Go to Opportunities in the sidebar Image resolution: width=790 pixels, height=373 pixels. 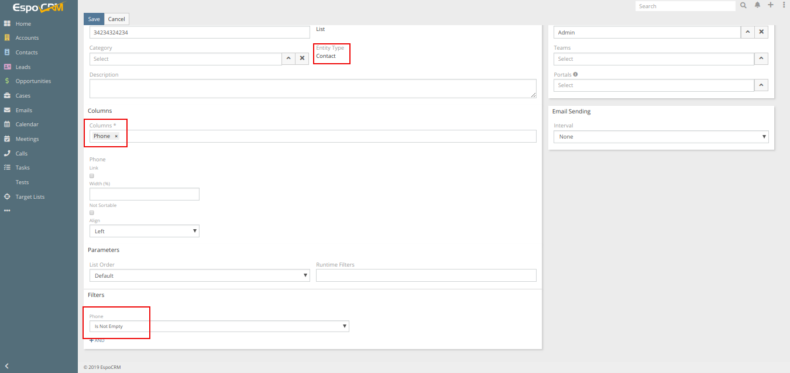(33, 81)
